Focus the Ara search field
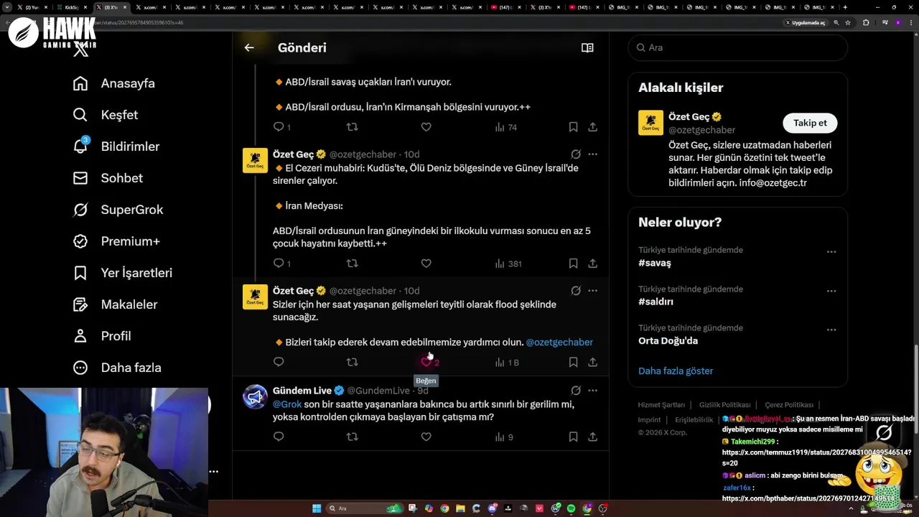This screenshot has width=919, height=517. click(738, 47)
